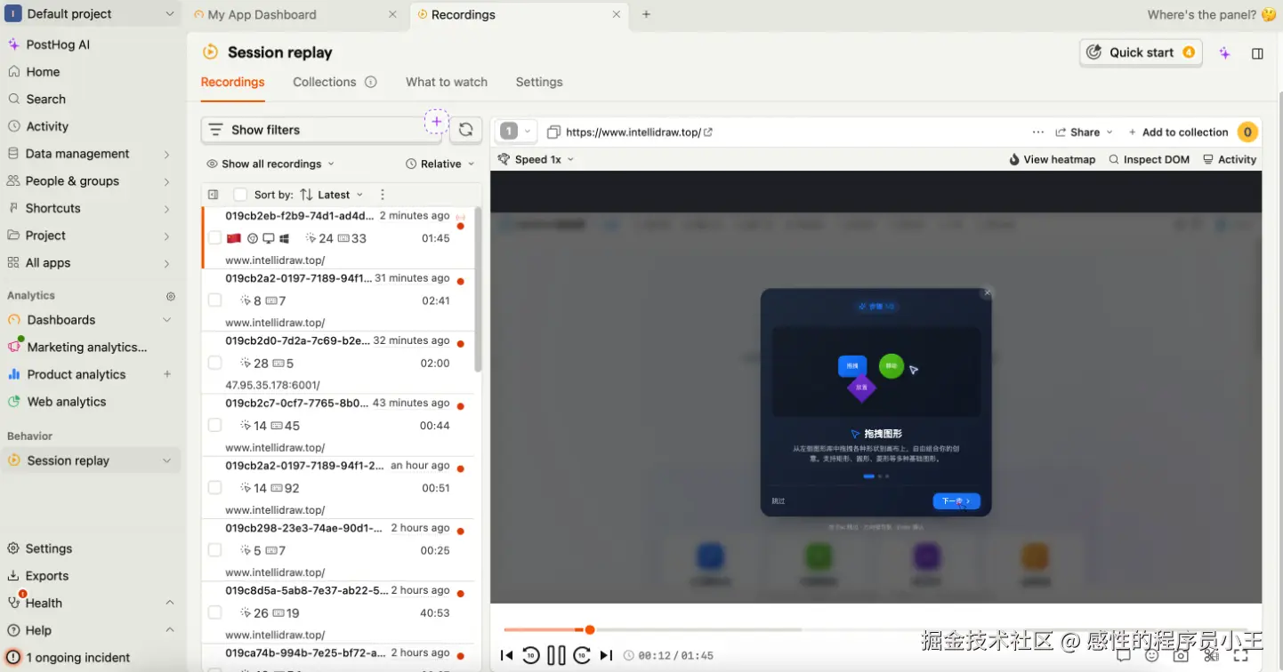Open Web analytics in sidebar
Screen dimensions: 1283x672
point(67,402)
